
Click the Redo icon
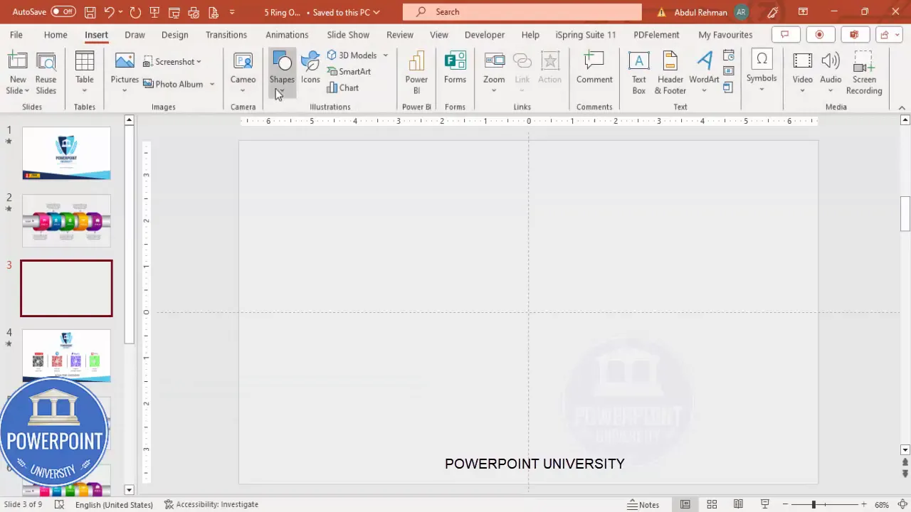135,12
